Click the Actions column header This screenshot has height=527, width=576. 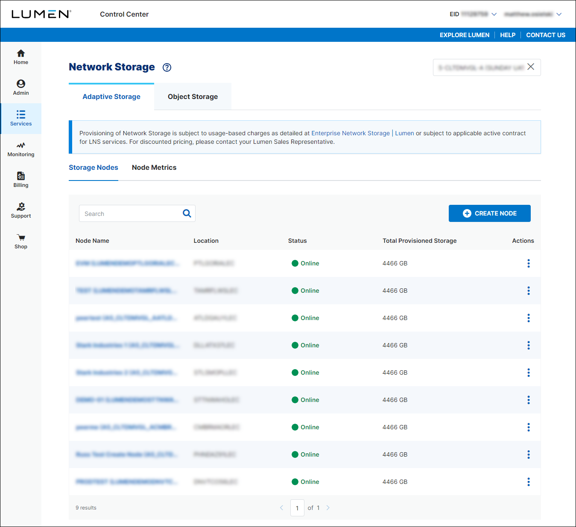[523, 241]
